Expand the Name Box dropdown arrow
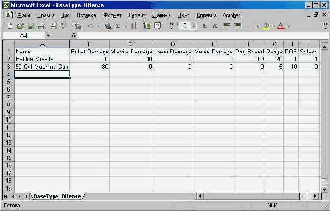 pyautogui.click(x=48, y=36)
